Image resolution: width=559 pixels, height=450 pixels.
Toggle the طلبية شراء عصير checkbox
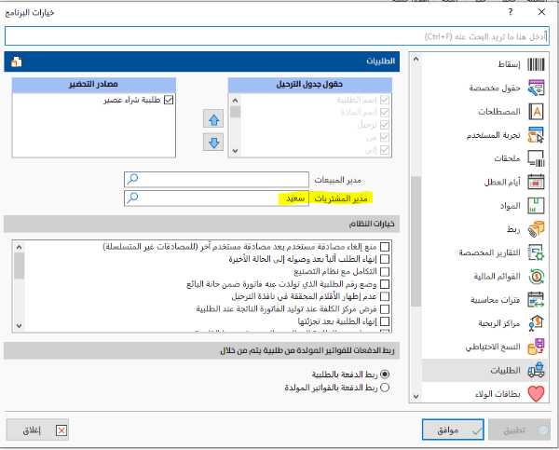tap(169, 100)
